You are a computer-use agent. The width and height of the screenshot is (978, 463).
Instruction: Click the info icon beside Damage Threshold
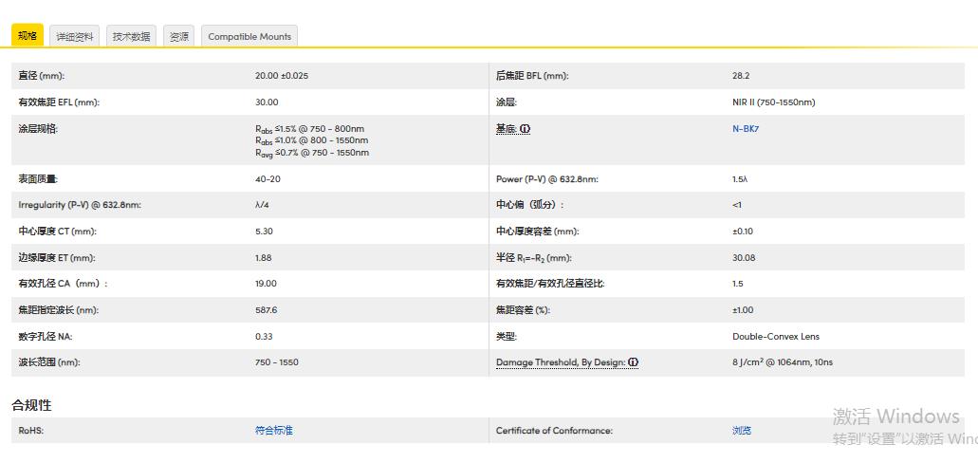coord(633,362)
